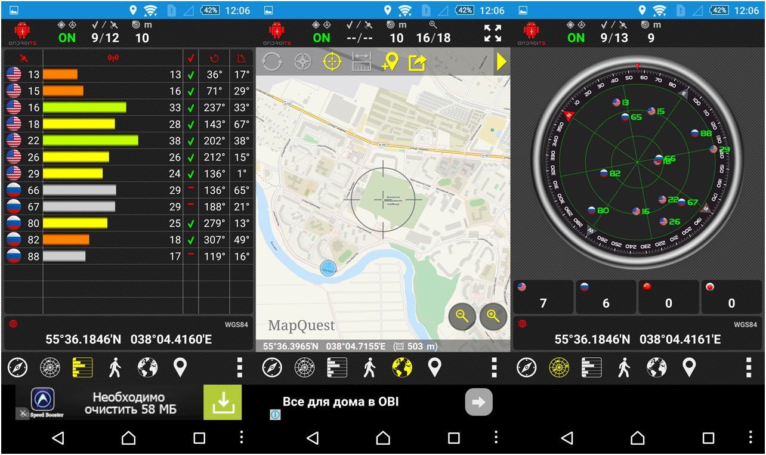Zoom in with the plus magnifier button

coord(493,318)
